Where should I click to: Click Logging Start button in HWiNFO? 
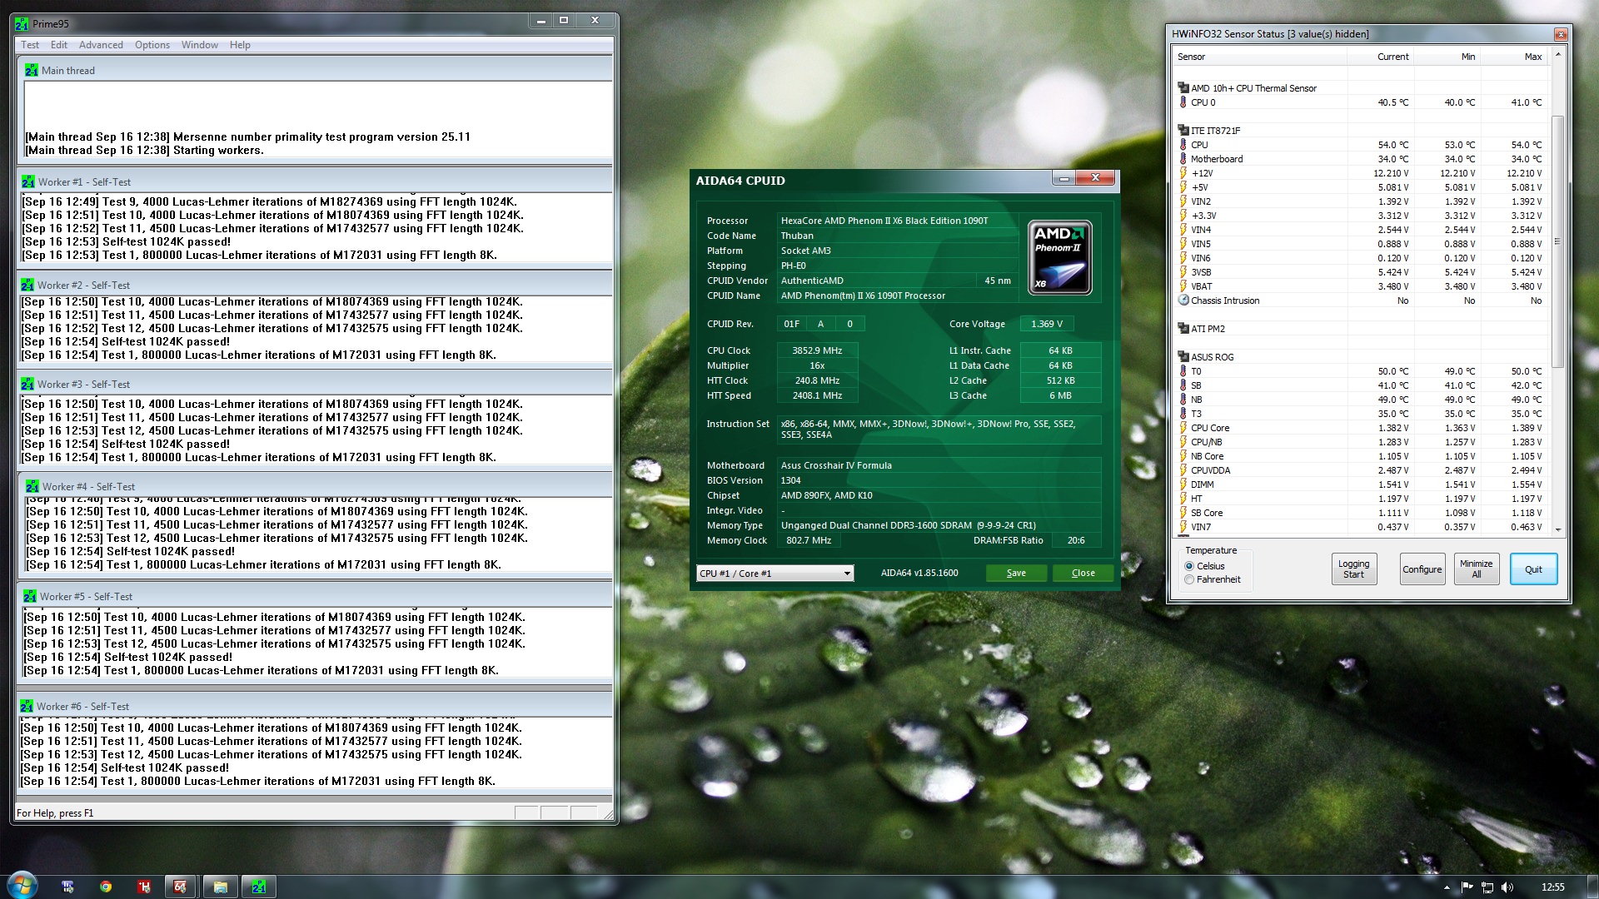click(x=1353, y=569)
